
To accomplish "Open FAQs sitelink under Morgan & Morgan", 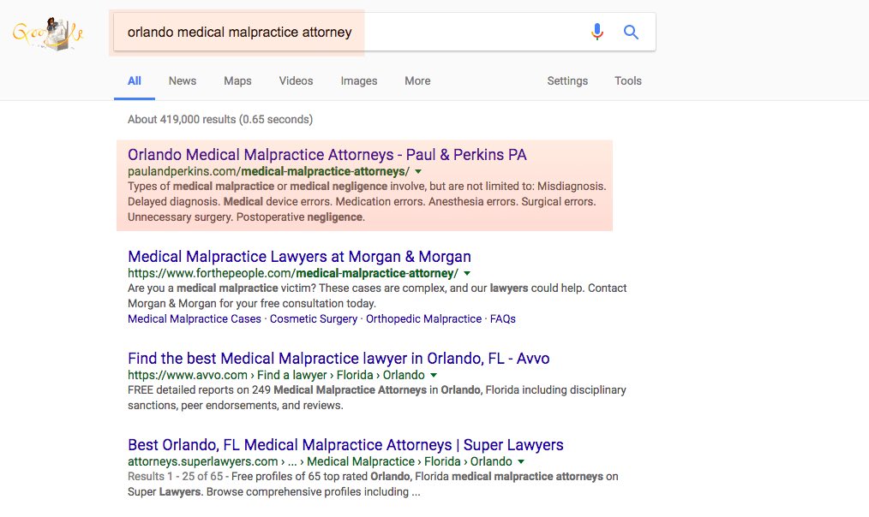I will tap(503, 318).
